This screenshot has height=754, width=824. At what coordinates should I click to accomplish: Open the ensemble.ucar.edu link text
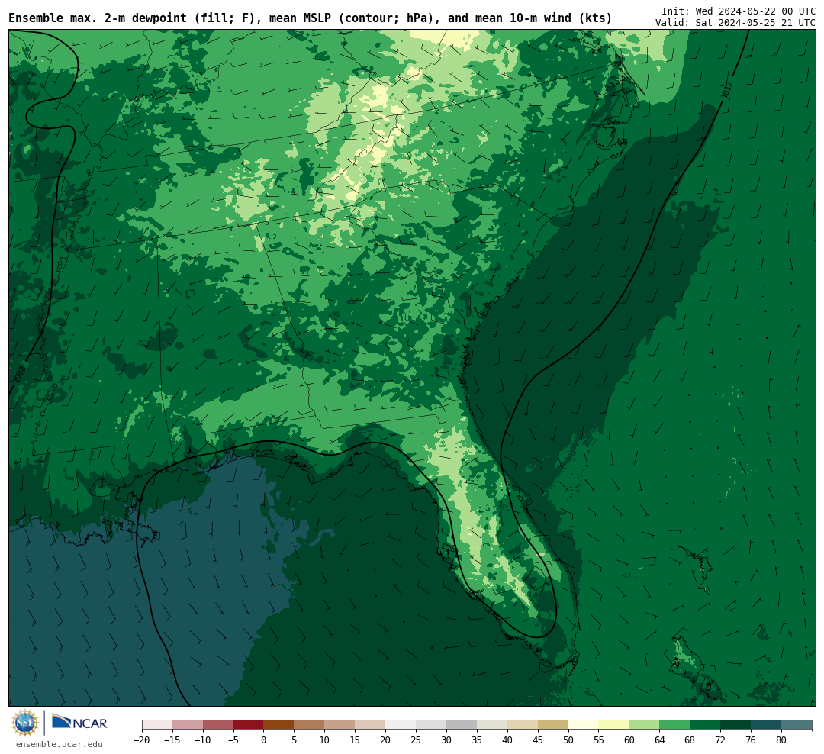click(x=59, y=744)
